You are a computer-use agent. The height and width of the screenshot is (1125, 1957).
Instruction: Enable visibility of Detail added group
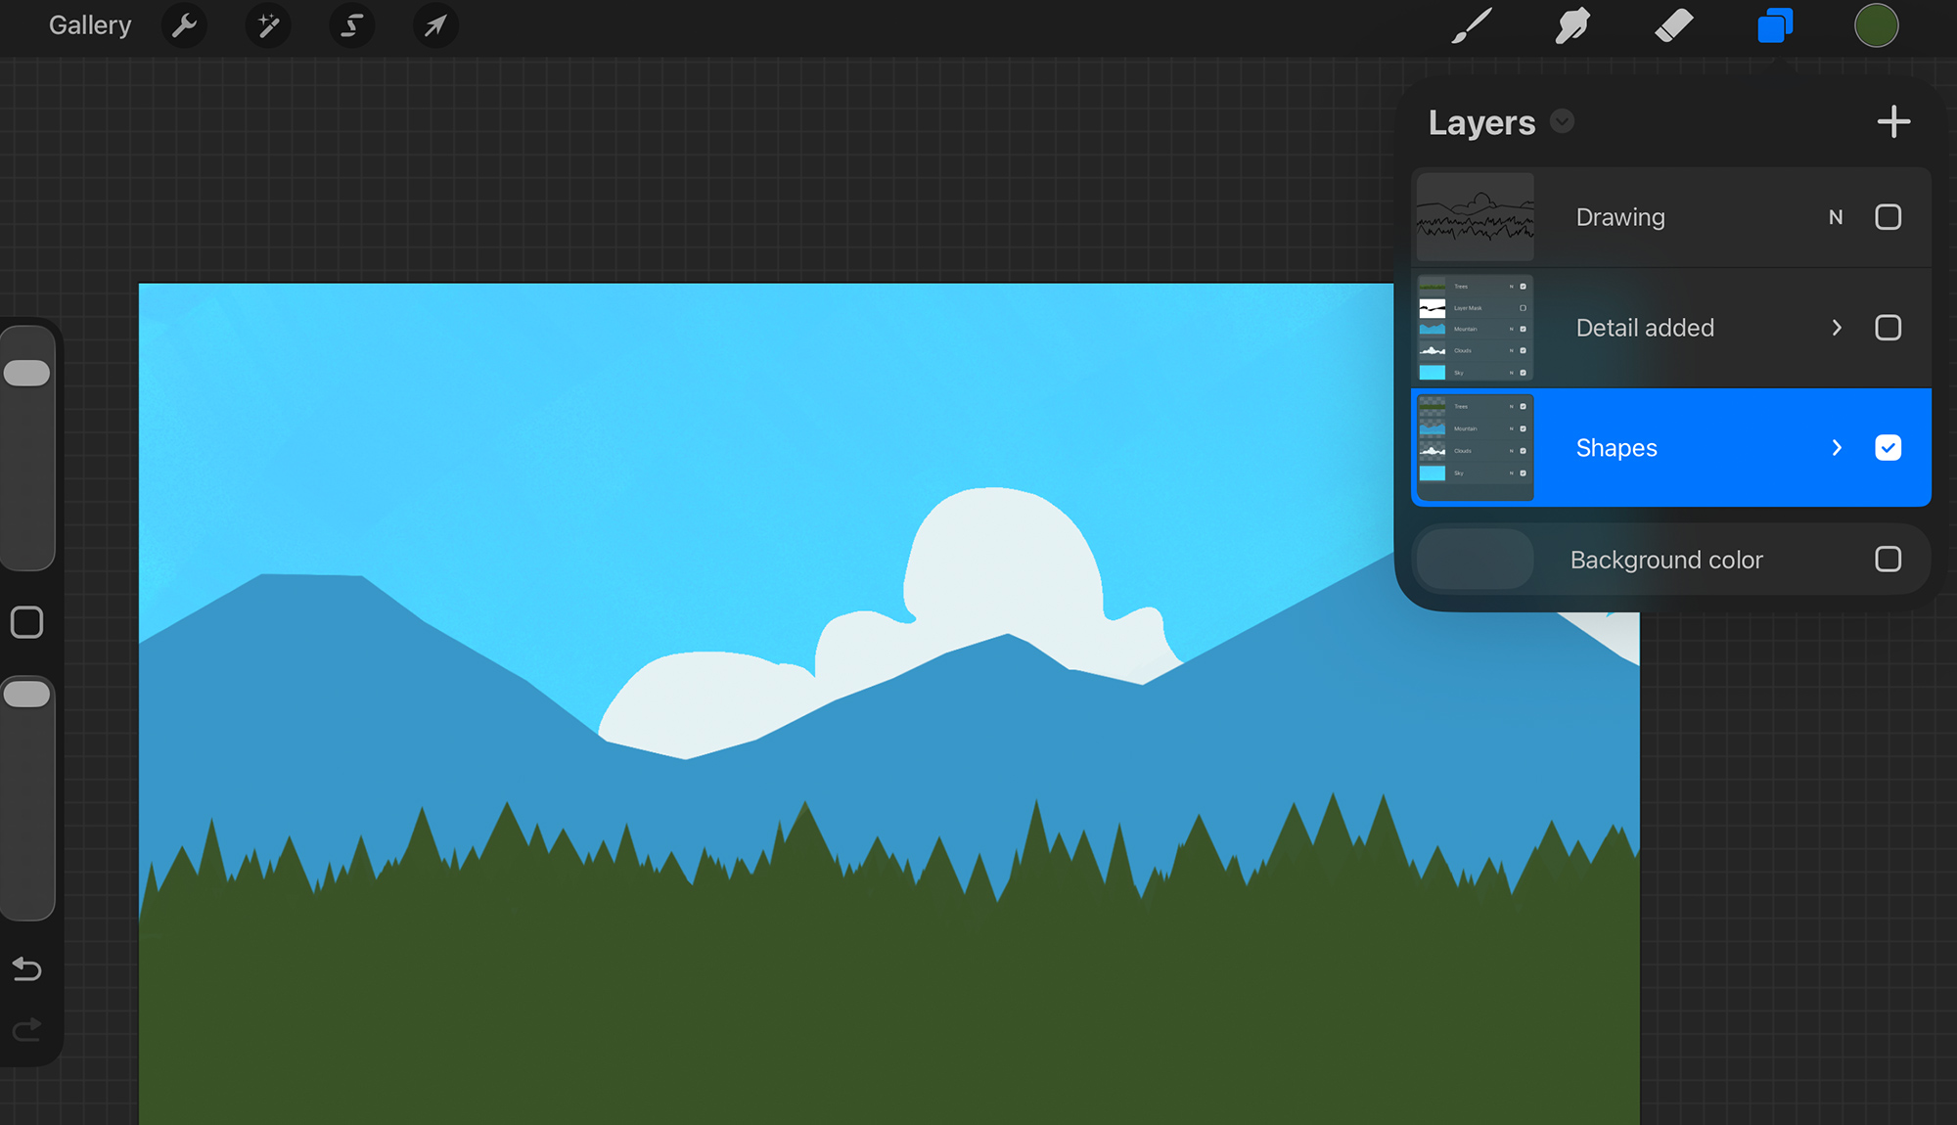1888,328
